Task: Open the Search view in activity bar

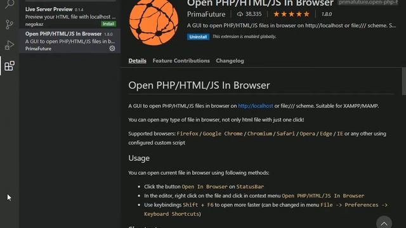Action: (x=10, y=4)
